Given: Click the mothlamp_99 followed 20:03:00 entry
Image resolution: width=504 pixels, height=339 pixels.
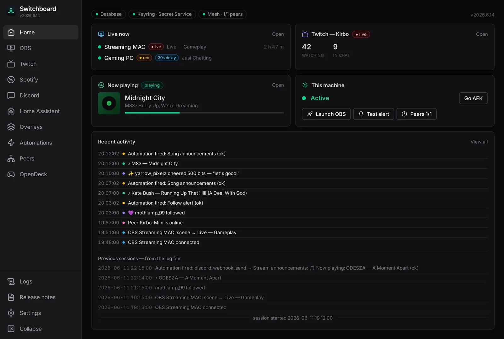Looking at the screenshot, I should 293,213.
